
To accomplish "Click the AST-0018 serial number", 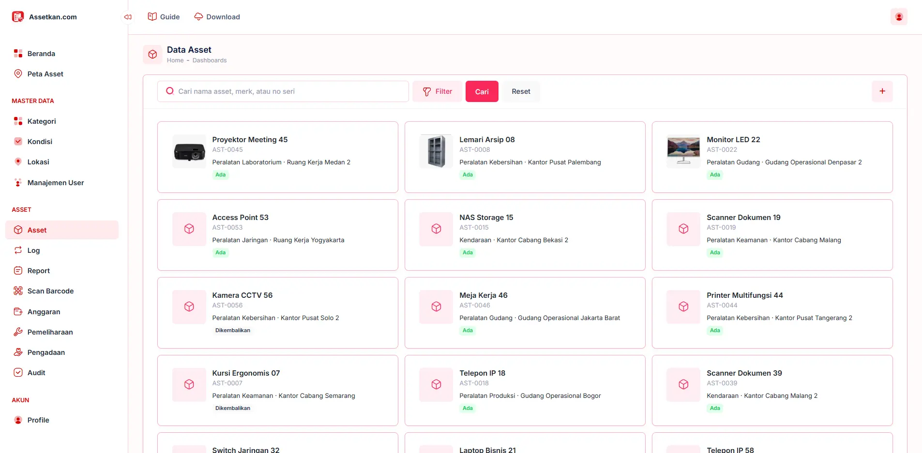I will (474, 383).
